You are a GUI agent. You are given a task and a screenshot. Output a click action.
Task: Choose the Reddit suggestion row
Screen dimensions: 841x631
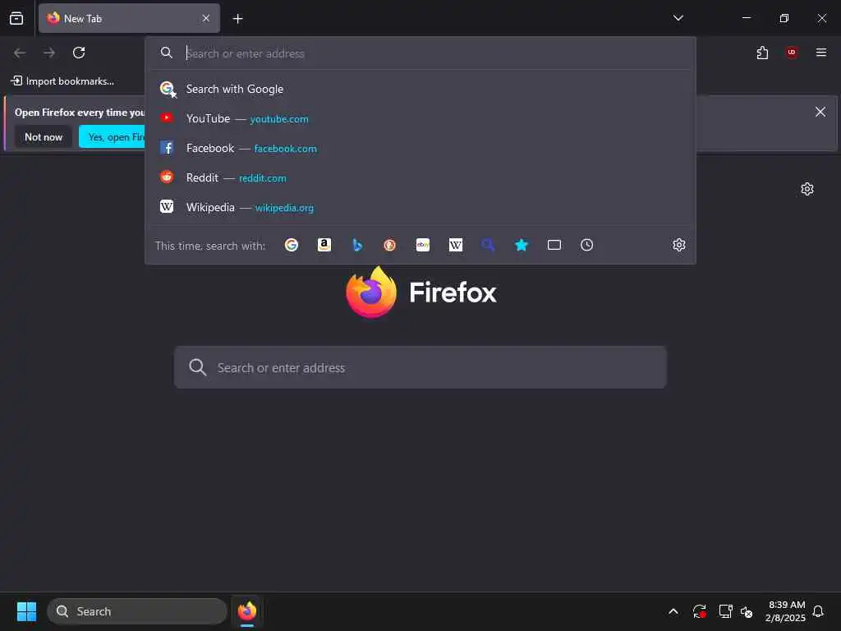pos(420,177)
